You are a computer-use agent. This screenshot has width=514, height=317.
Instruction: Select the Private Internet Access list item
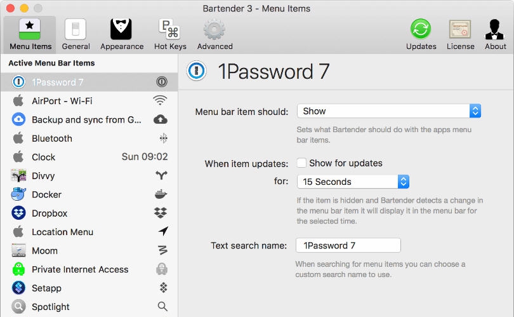point(89,269)
